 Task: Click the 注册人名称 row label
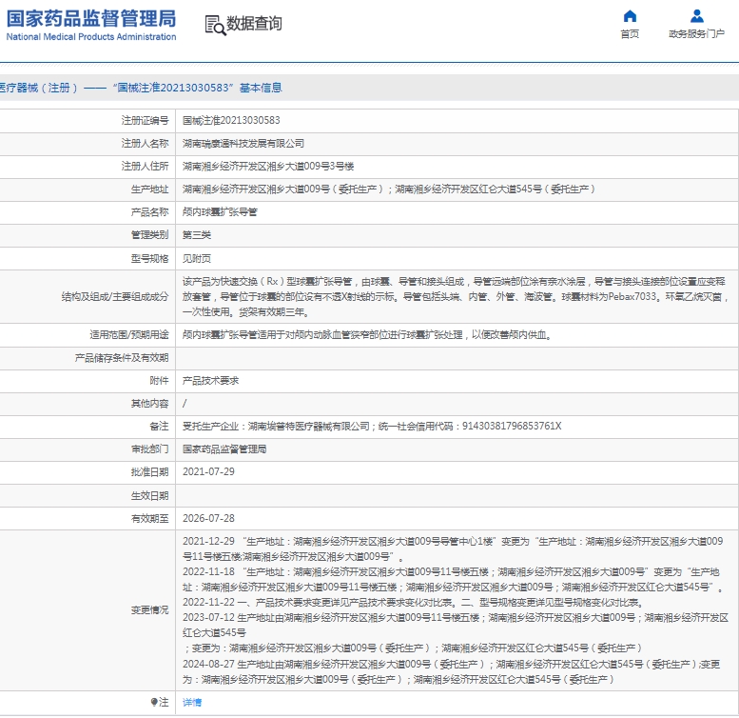pyautogui.click(x=145, y=144)
